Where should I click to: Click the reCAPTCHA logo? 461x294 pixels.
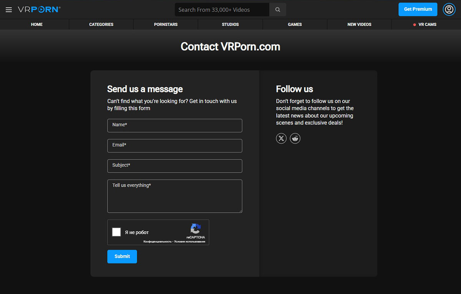(196, 229)
